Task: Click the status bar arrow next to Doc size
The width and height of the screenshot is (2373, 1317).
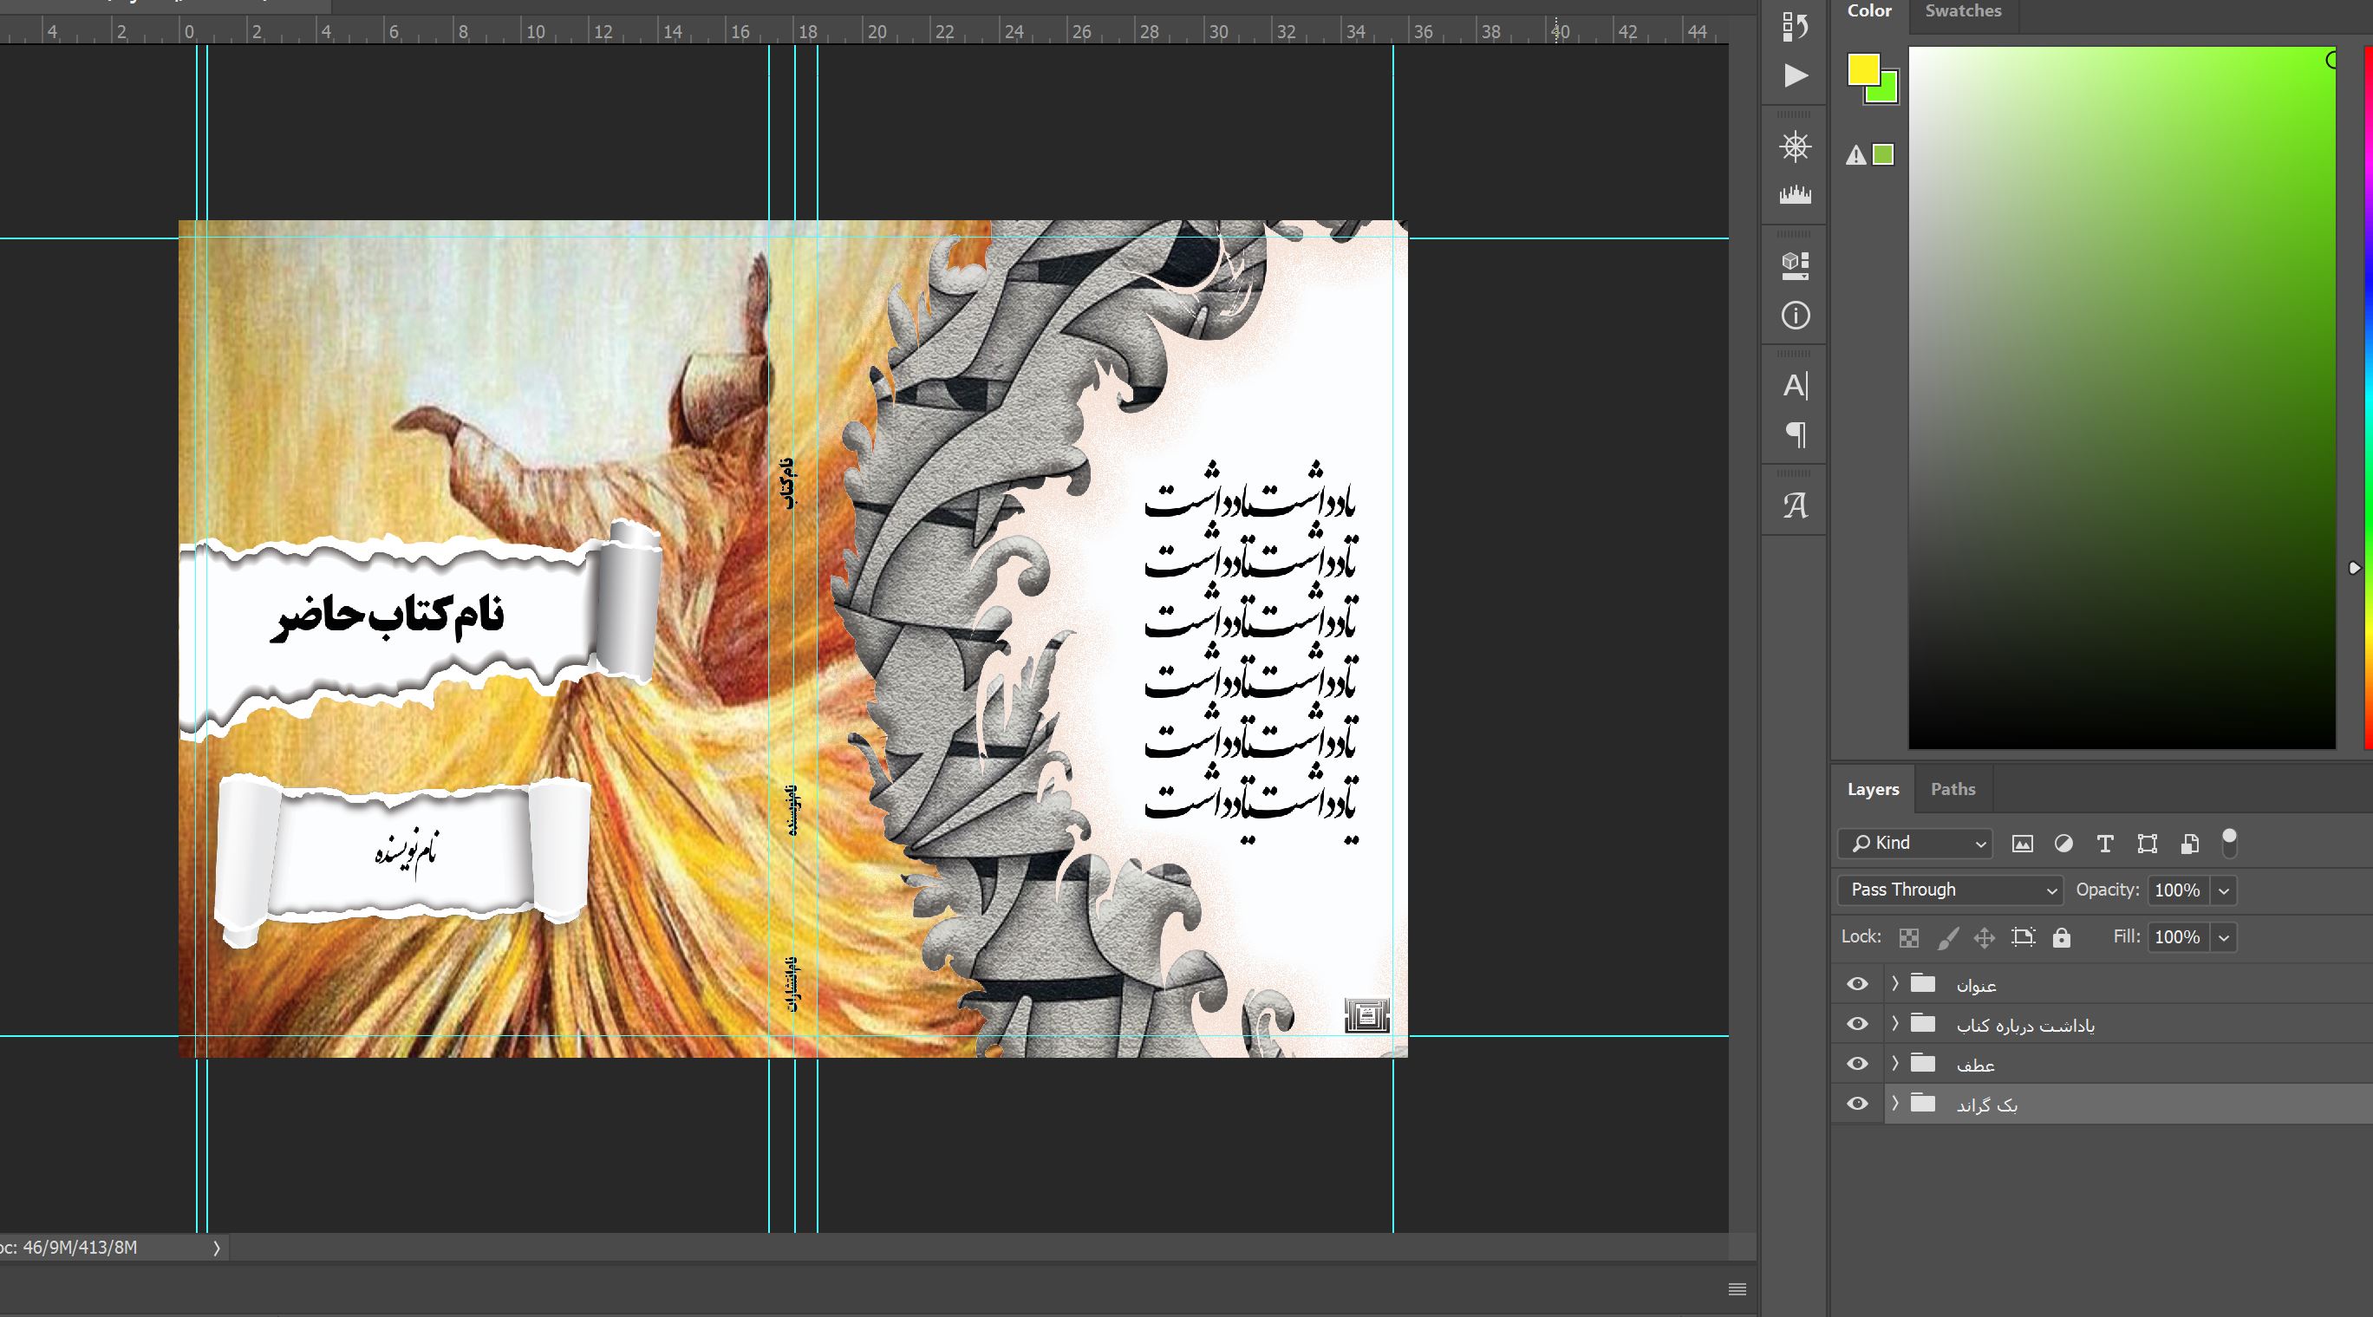Action: 217,1249
